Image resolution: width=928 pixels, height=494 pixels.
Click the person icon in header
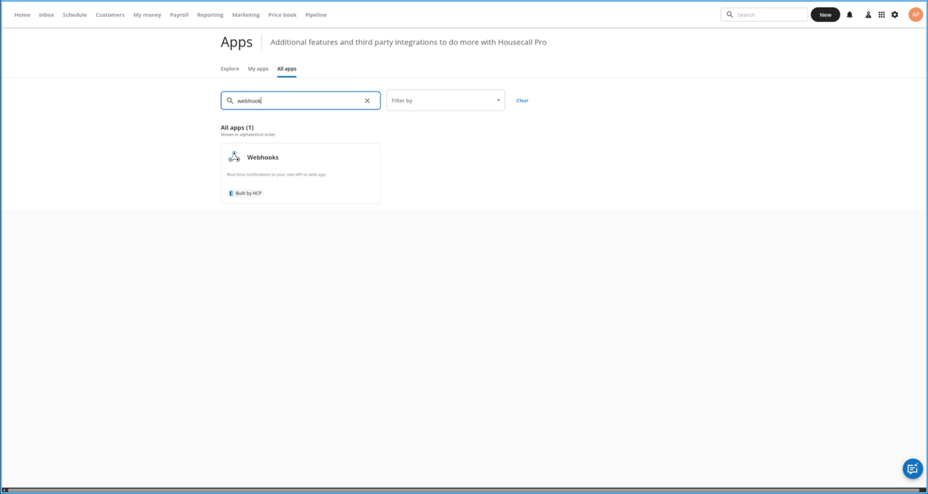[x=868, y=15]
